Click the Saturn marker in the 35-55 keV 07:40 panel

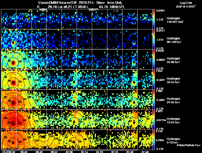pos(134,82)
